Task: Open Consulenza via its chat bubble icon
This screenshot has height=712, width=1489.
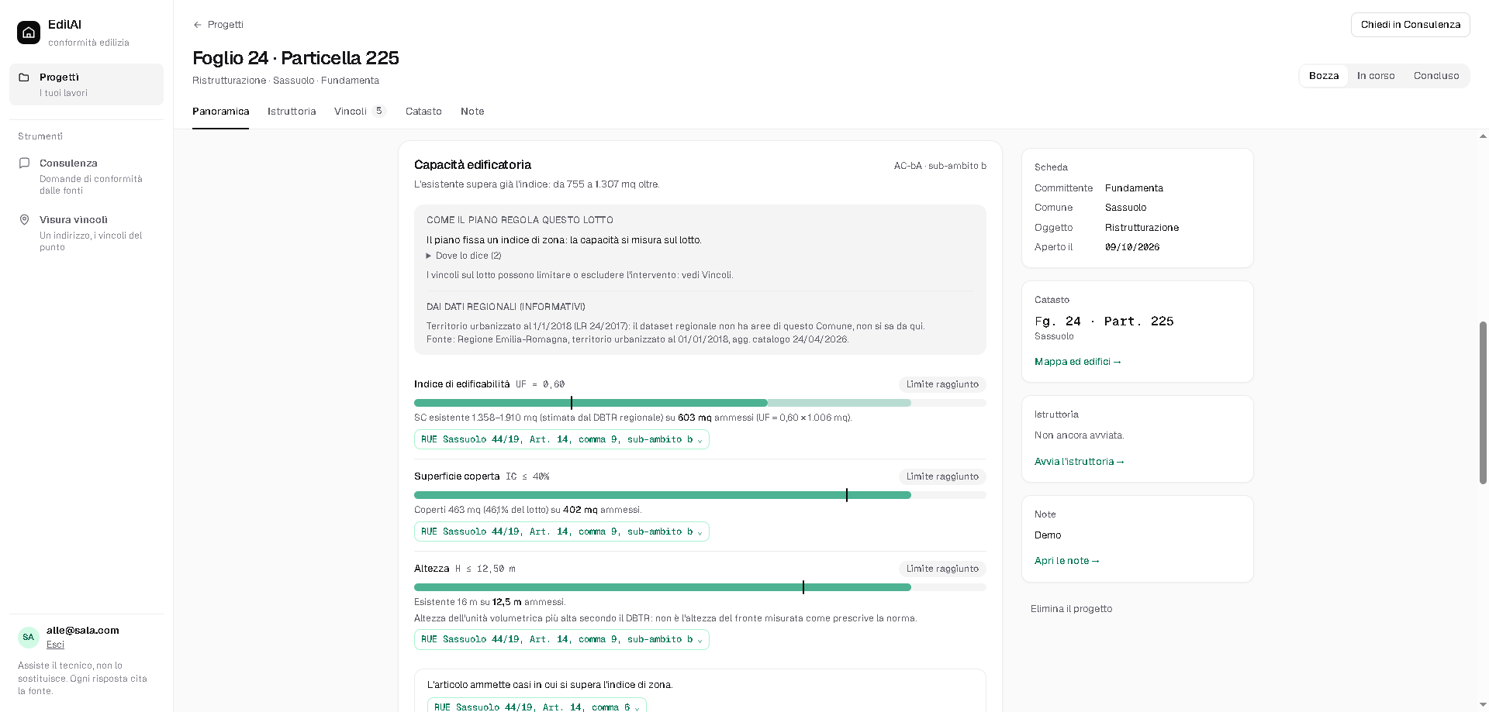Action: pyautogui.click(x=24, y=163)
